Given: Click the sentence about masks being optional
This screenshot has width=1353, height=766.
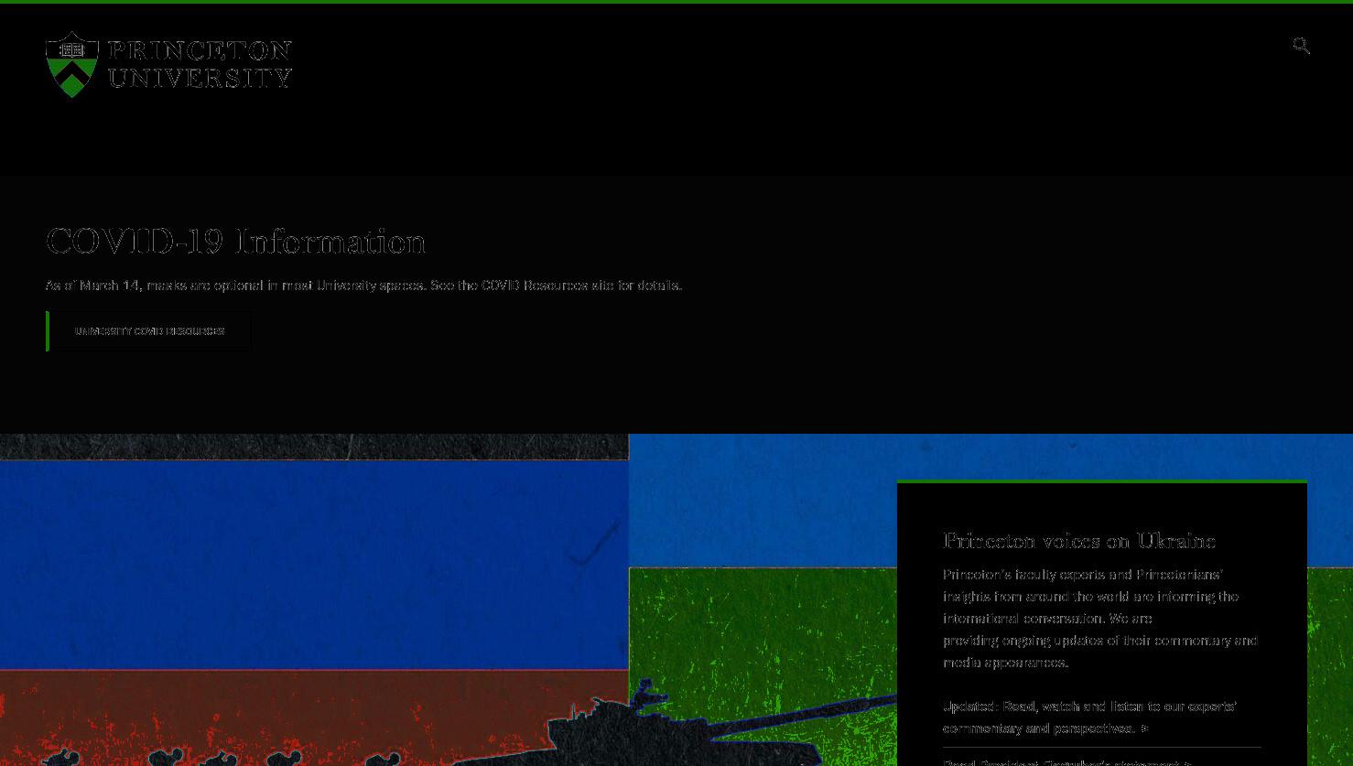Looking at the screenshot, I should (363, 286).
